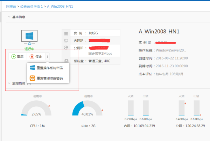Open the 阿里云 breadcrumb link
210x141 pixels.
[11, 6]
